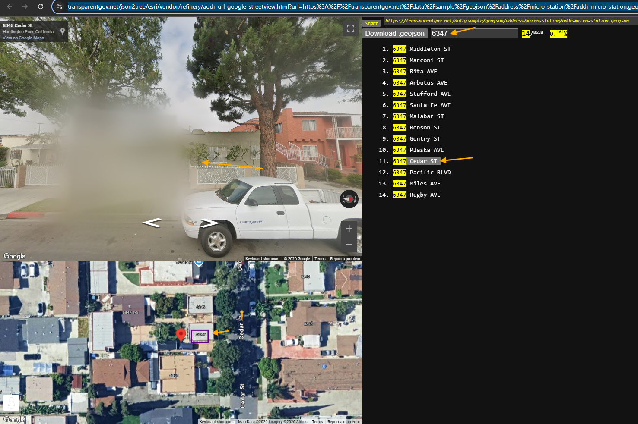Click the red marker pin on the map
Viewport: 638px width, 424px height.
pos(181,335)
